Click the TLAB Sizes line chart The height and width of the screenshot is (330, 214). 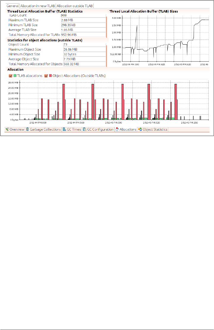point(165,40)
